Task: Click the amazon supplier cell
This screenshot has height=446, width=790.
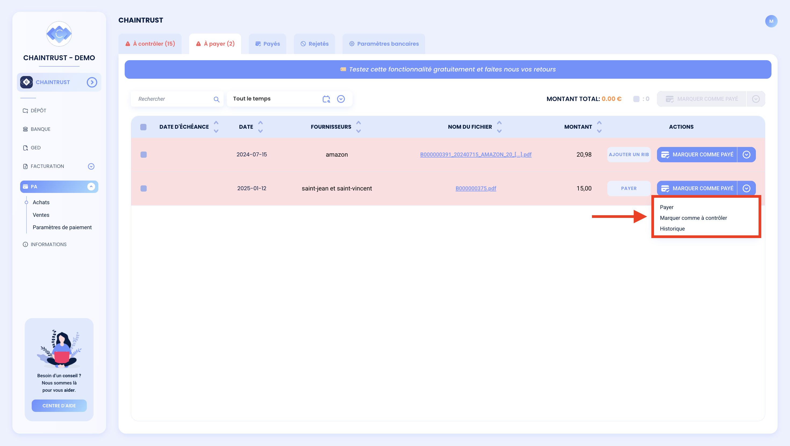Action: click(337, 154)
